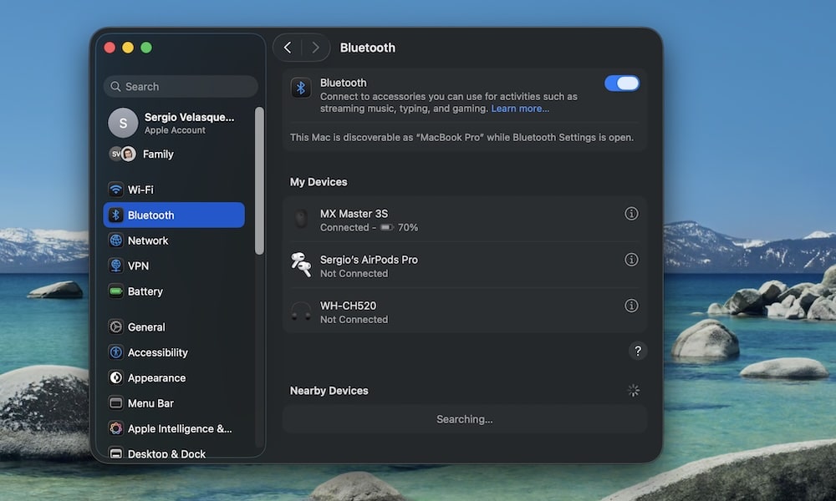Click the forward navigation chevron
The width and height of the screenshot is (836, 501).
click(x=316, y=48)
